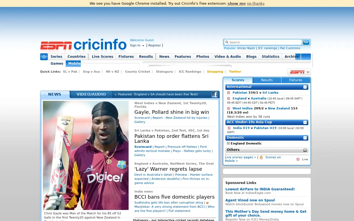Click the live icon beside West Indies 209/2
The image size is (354, 221).
tap(229, 109)
